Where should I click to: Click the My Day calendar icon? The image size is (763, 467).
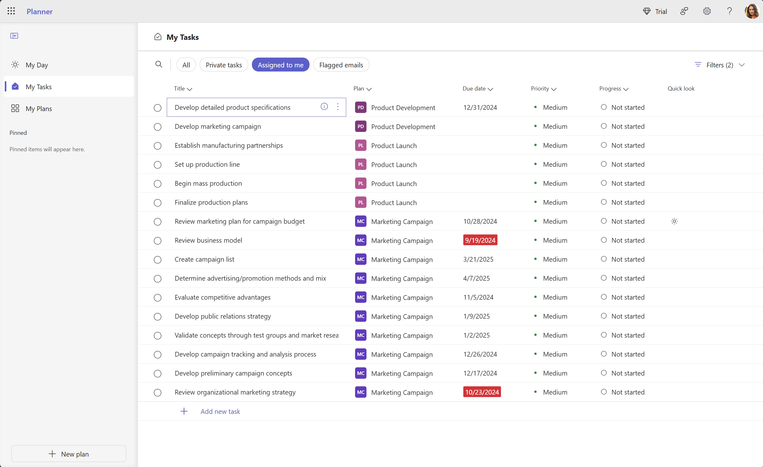click(x=15, y=64)
